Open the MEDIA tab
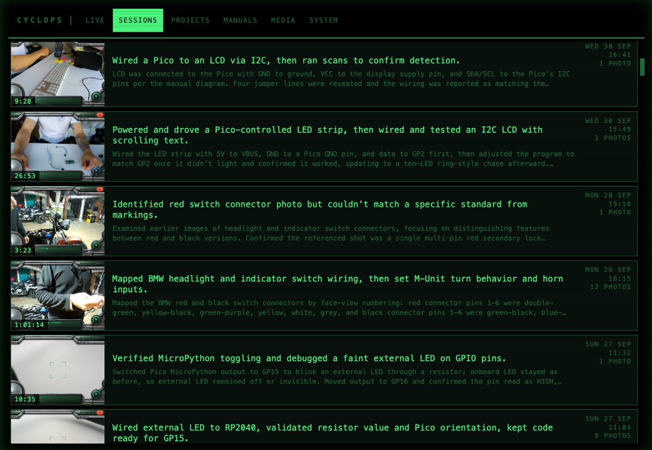 point(283,20)
